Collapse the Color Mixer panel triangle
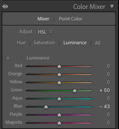Image resolution: width=119 pixels, height=129 pixels. (112, 7)
